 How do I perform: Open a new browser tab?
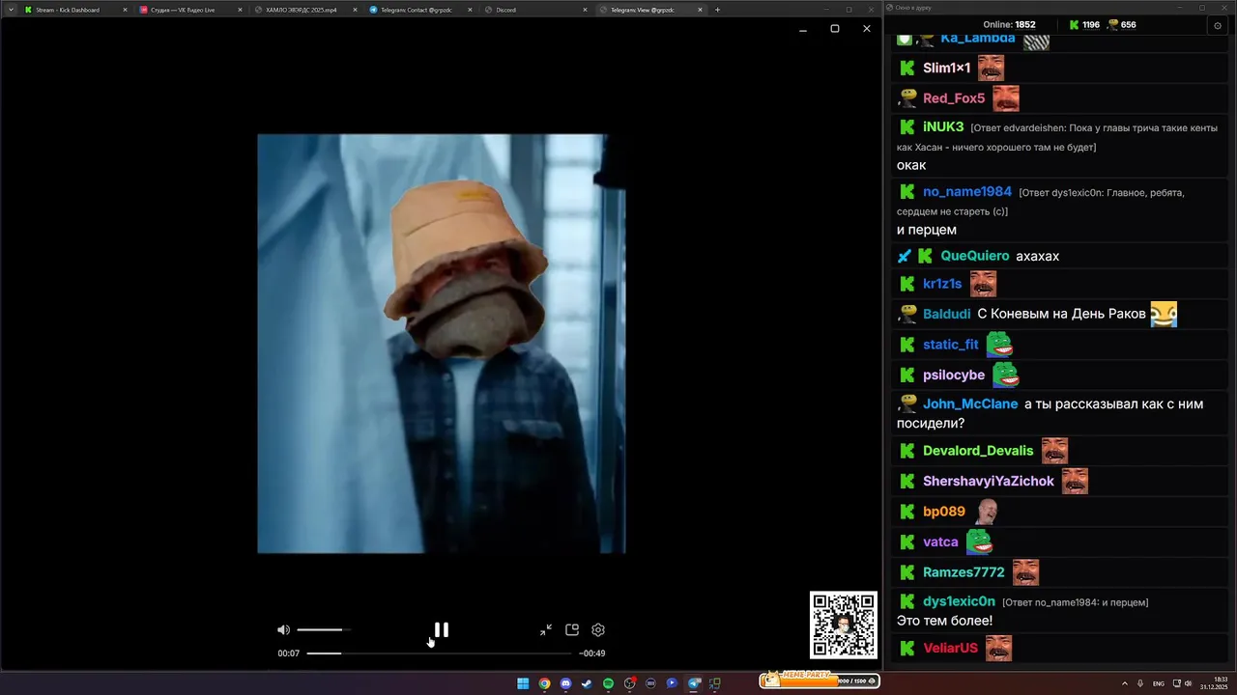pyautogui.click(x=717, y=10)
